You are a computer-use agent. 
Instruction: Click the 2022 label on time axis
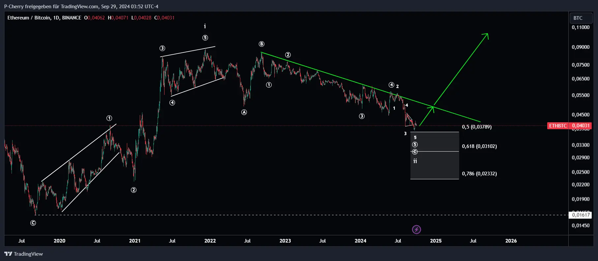[x=210, y=241]
